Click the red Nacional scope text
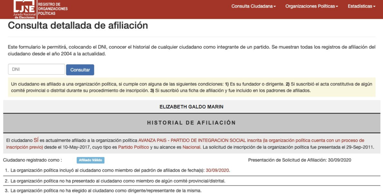 click(x=191, y=147)
